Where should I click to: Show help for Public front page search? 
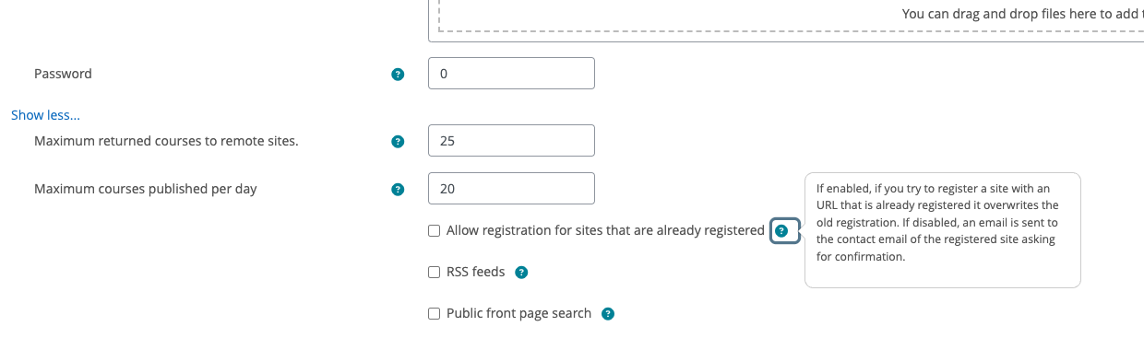608,313
